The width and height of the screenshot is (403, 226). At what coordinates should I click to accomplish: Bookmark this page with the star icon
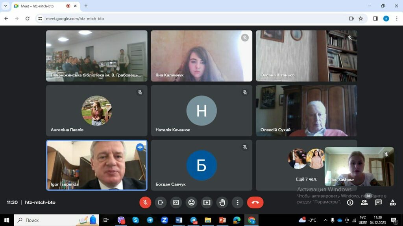coord(361,18)
